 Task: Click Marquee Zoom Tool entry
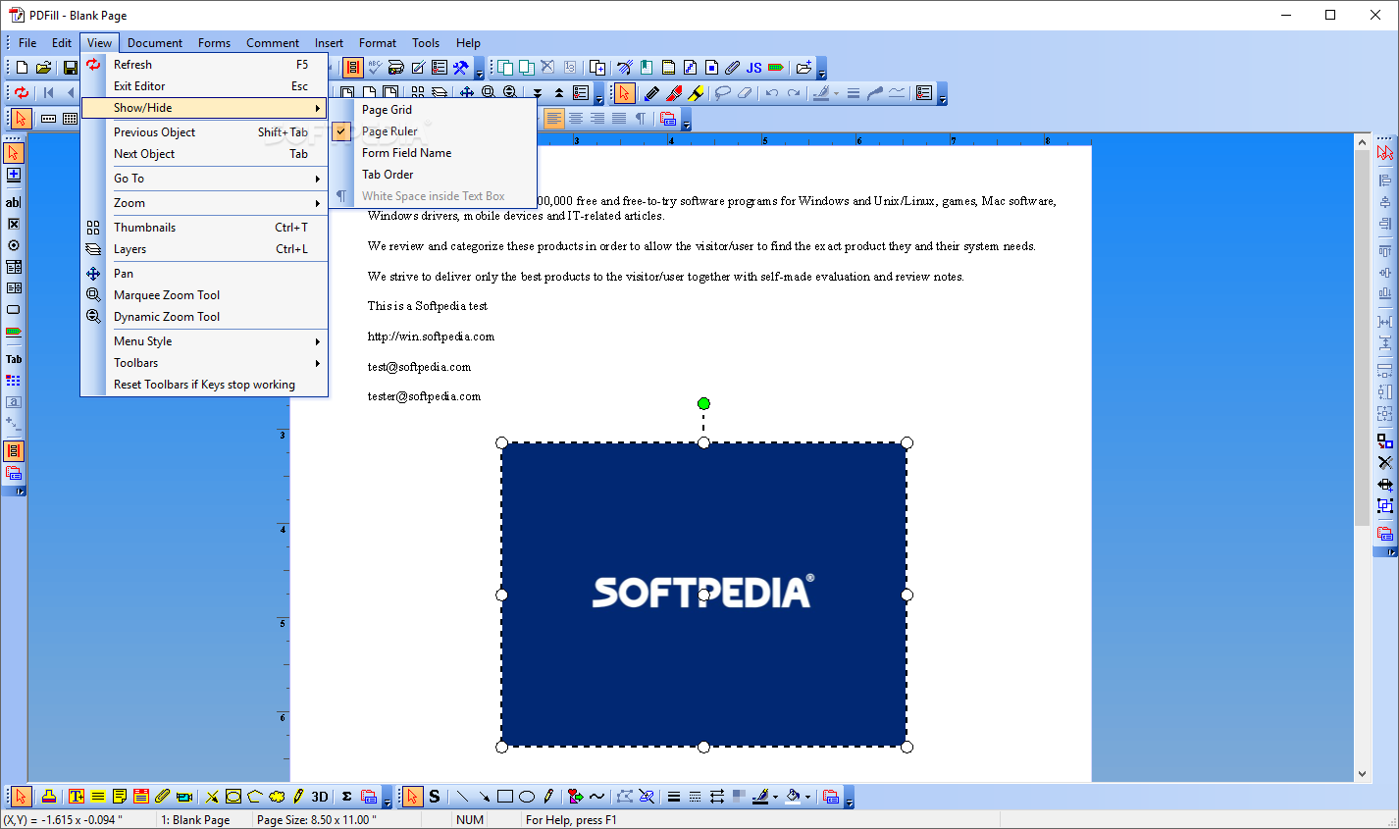204,295
